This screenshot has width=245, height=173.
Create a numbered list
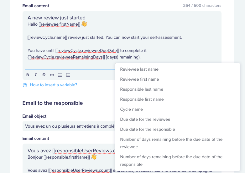point(68,75)
